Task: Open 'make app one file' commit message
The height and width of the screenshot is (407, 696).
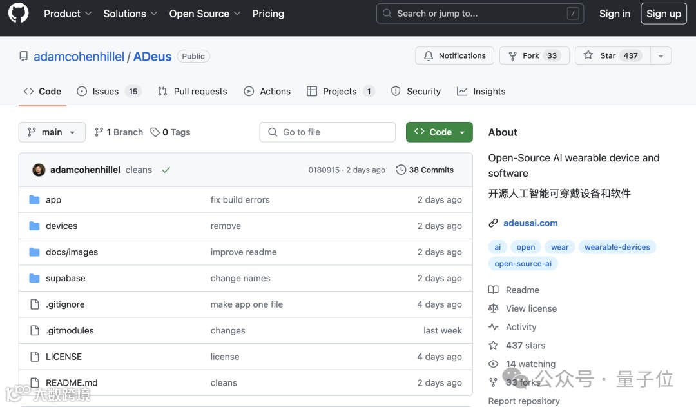Action: pyautogui.click(x=247, y=304)
